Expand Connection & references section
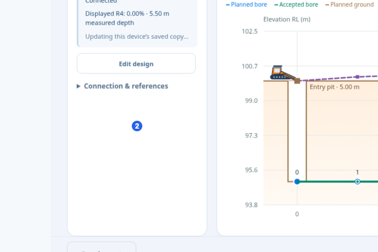Image resolution: width=378 pixels, height=252 pixels. (122, 86)
